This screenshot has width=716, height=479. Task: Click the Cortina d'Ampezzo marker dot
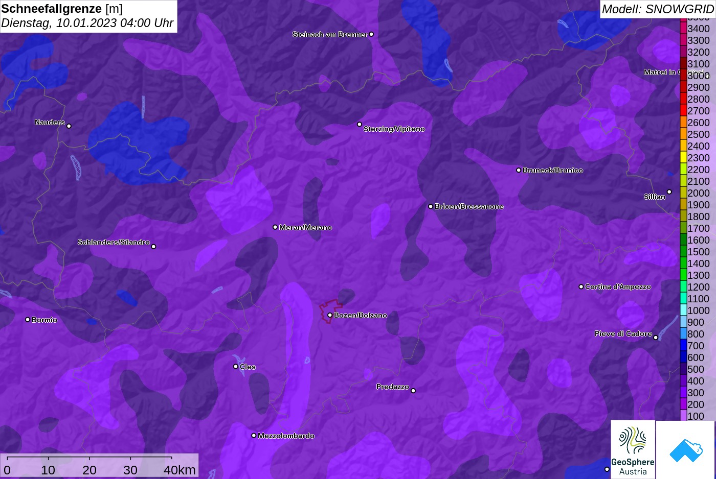[x=581, y=286]
